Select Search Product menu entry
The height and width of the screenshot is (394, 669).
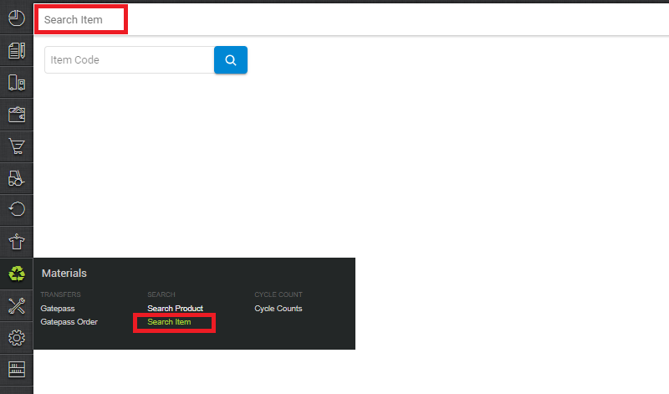[x=175, y=308]
